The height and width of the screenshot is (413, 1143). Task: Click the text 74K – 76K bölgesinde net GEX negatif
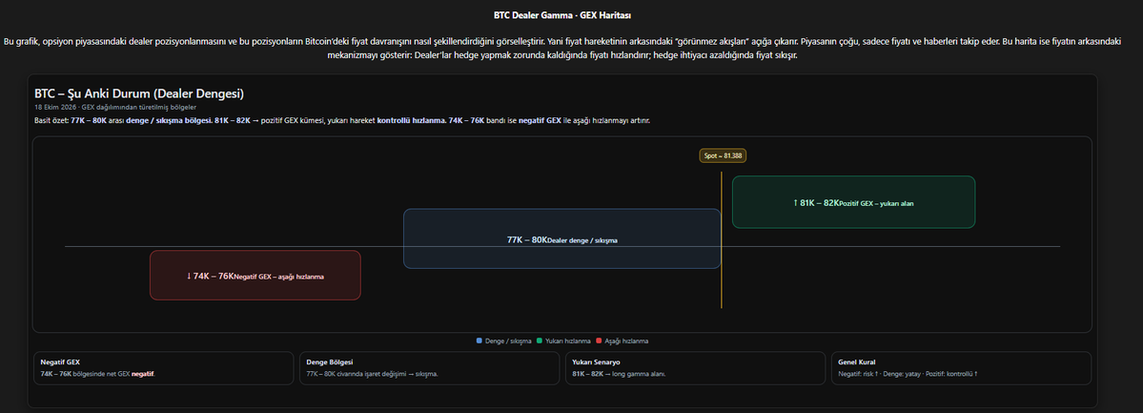point(98,374)
